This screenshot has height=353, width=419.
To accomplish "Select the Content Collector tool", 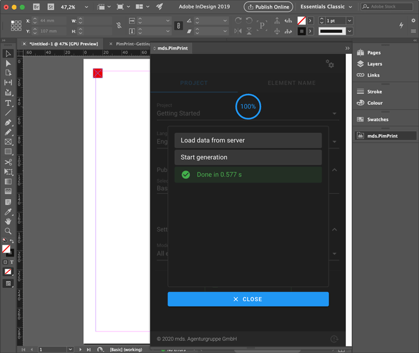I will [x=8, y=93].
